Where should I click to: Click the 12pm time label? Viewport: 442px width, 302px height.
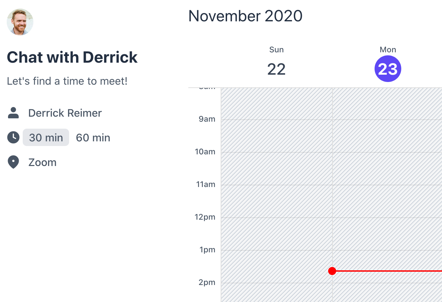tap(205, 217)
